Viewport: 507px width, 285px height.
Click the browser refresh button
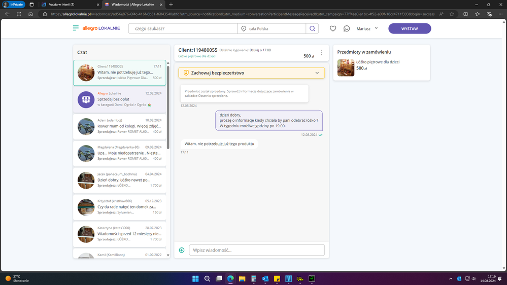click(x=19, y=14)
